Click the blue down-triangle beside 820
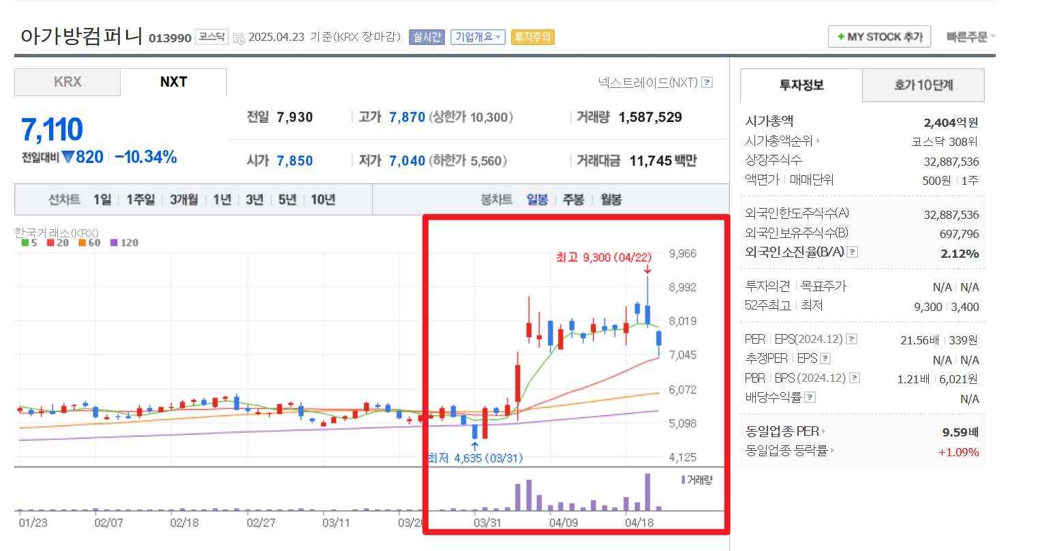1057x551 pixels. [x=67, y=158]
